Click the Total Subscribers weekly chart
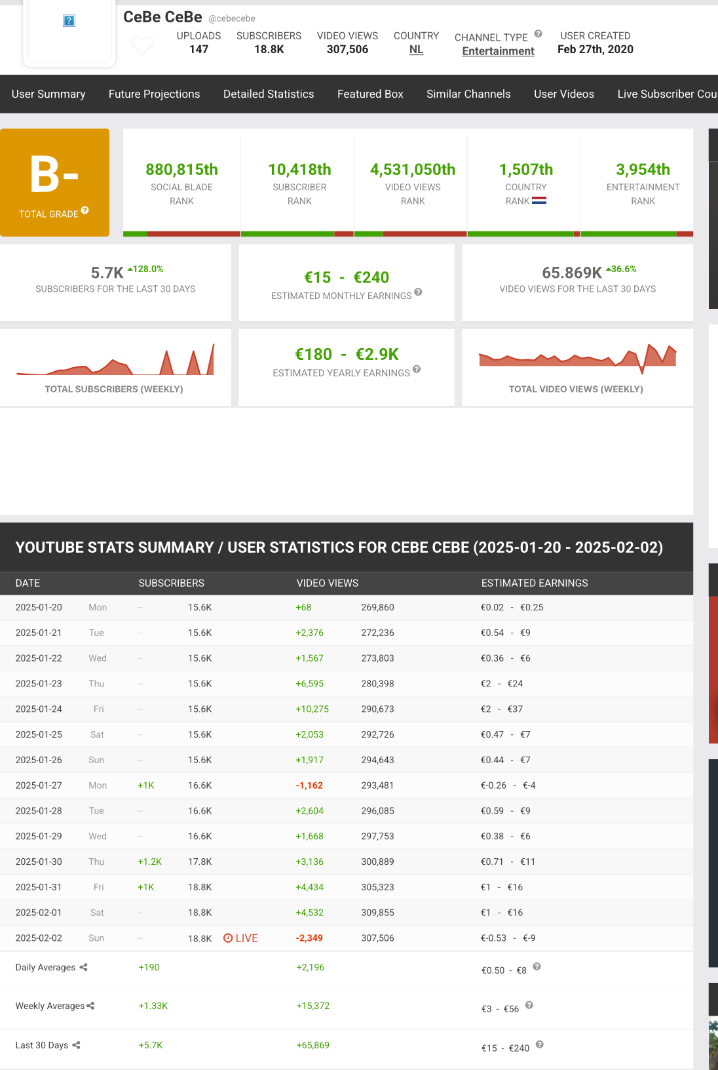Screen dimensions: 718x1070 pos(115,359)
